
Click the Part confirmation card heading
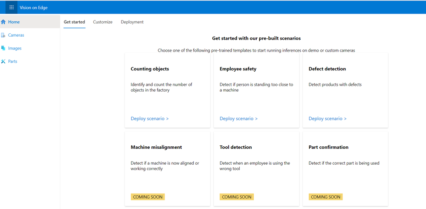(328, 147)
